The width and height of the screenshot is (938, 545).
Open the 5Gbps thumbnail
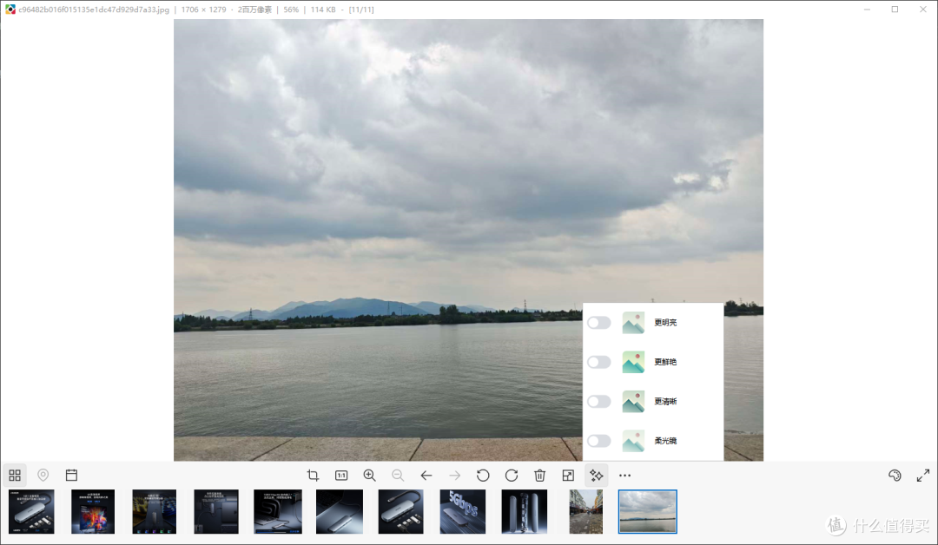[x=462, y=511]
